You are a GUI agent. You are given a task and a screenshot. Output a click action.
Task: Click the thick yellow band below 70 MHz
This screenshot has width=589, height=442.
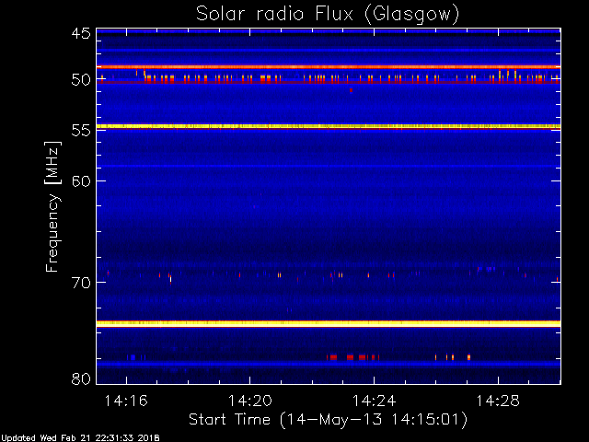tap(329, 323)
